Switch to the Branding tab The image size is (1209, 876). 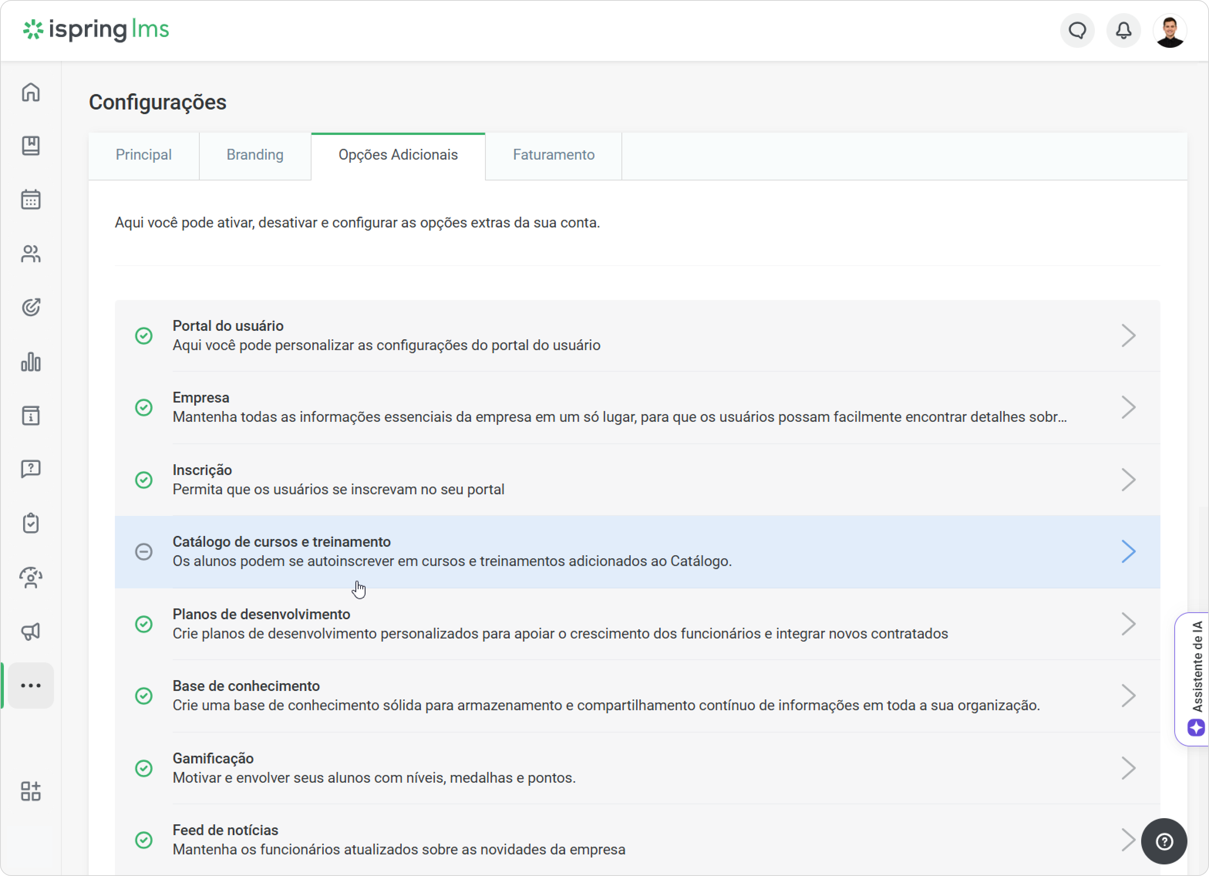pyautogui.click(x=255, y=155)
